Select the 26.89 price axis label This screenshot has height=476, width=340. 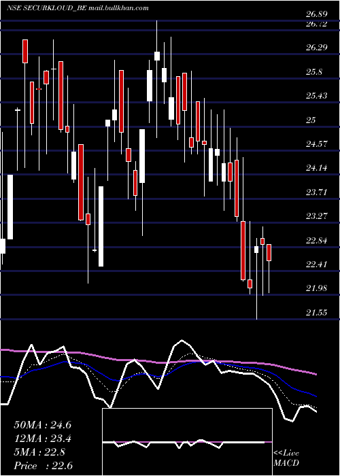click(317, 14)
